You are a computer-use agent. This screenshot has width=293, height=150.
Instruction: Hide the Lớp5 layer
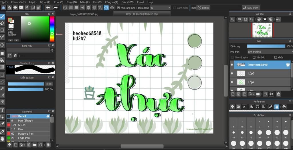coord(232,73)
